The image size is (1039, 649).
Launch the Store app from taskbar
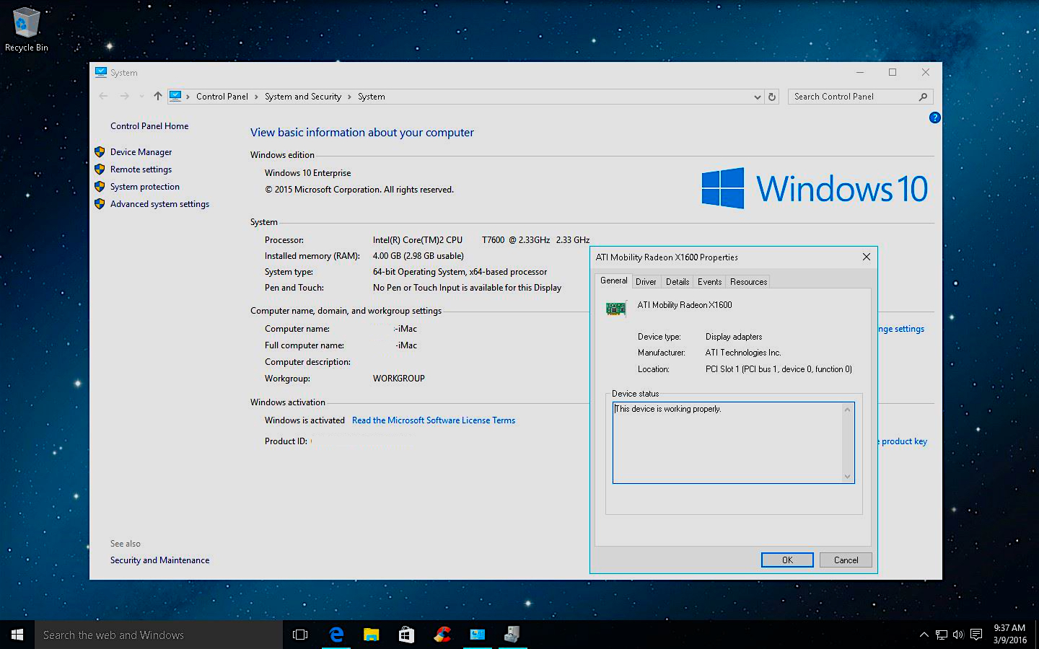(406, 635)
